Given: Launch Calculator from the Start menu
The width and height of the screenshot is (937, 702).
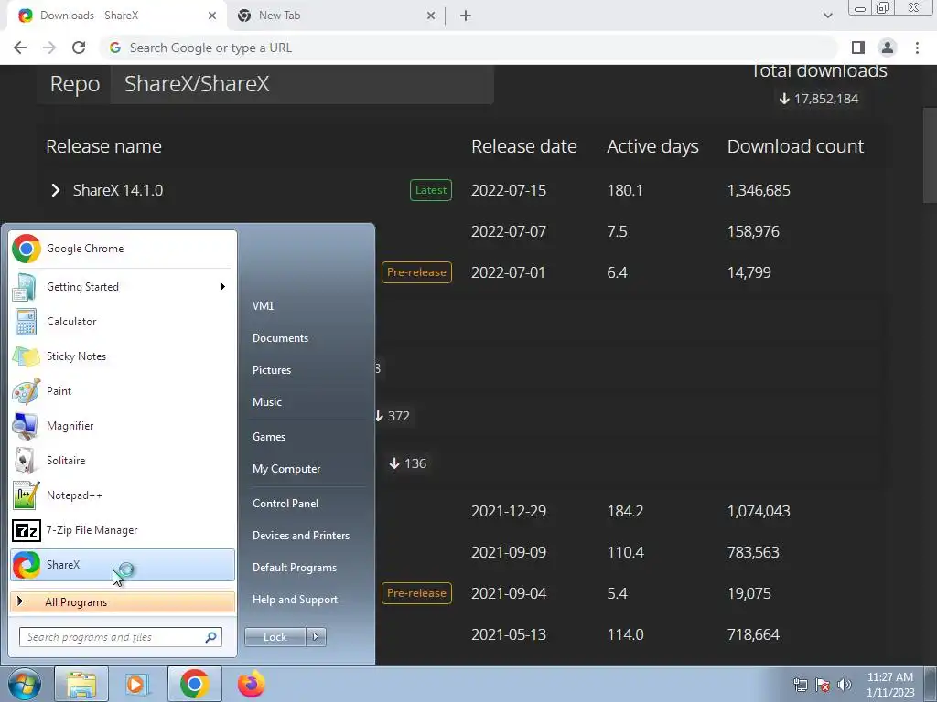Looking at the screenshot, I should point(122,322).
